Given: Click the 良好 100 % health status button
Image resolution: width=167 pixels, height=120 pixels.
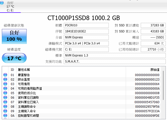Looking at the screenshot, I should tap(14, 36).
